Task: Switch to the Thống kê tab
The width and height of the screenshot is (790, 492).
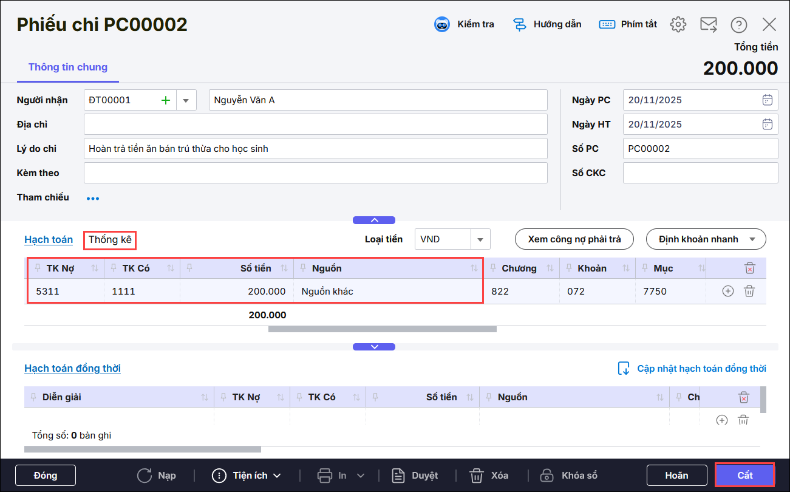Action: coord(110,239)
